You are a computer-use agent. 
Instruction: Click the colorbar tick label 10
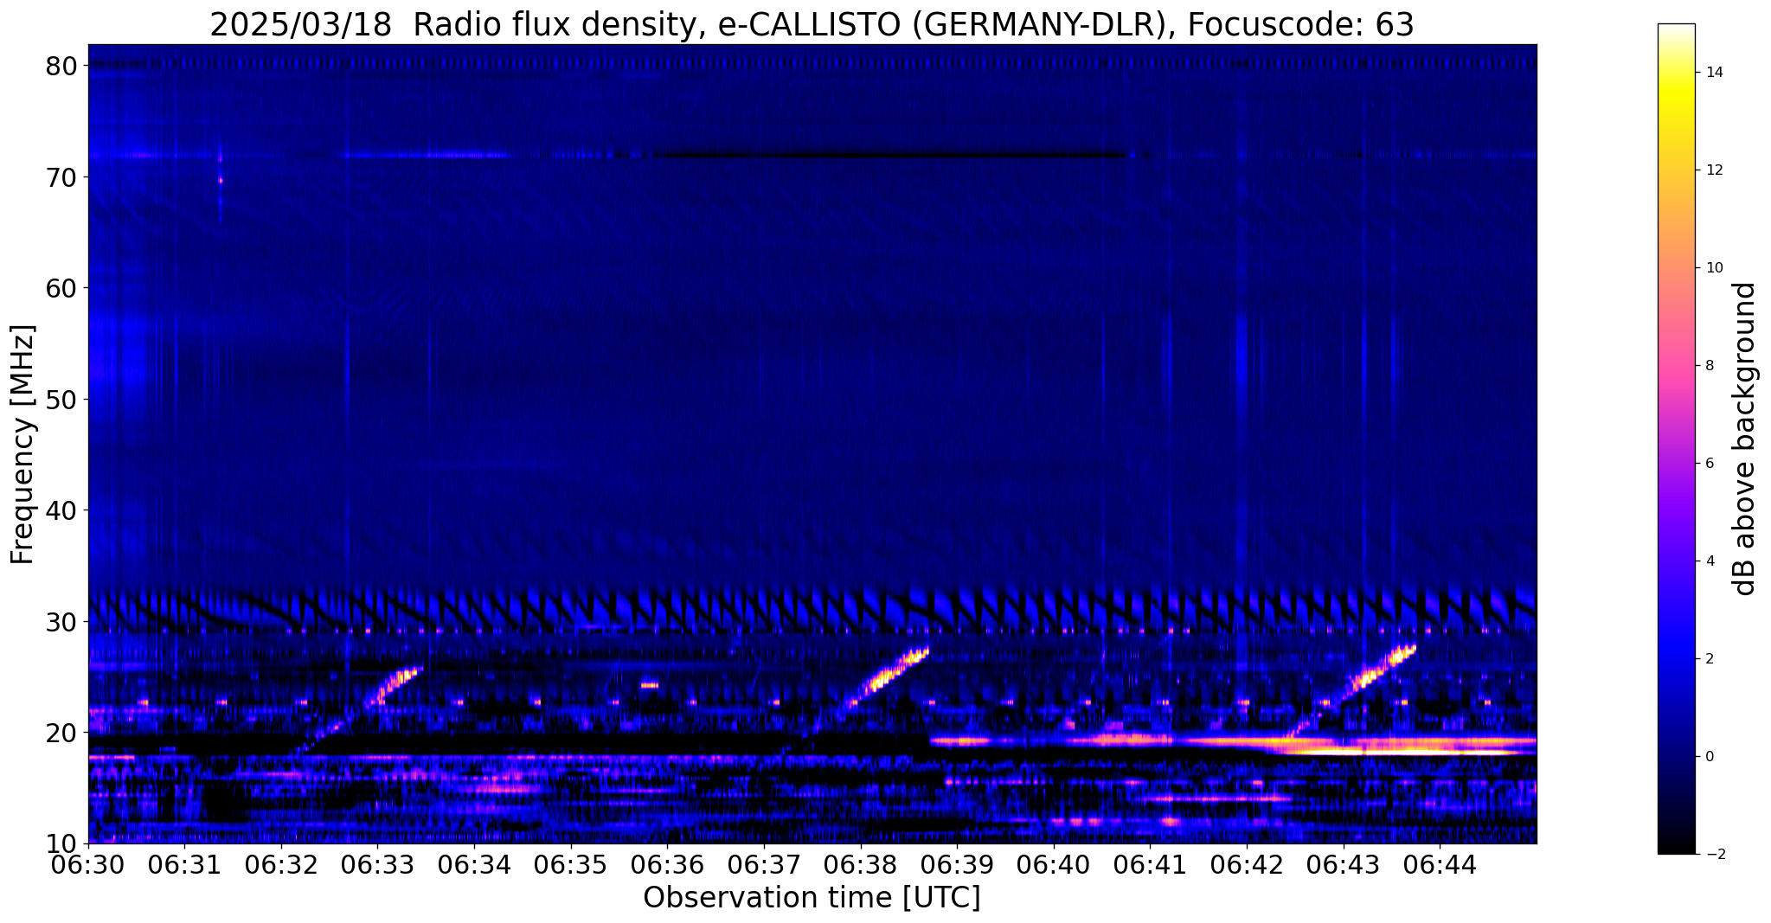tap(1714, 268)
